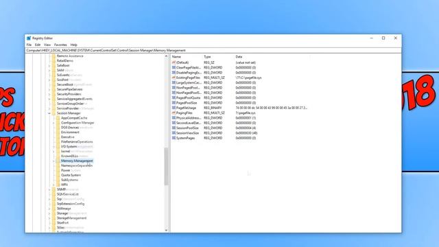Click the Environment folder icon
The height and width of the screenshot is (247, 439).
tap(58, 132)
